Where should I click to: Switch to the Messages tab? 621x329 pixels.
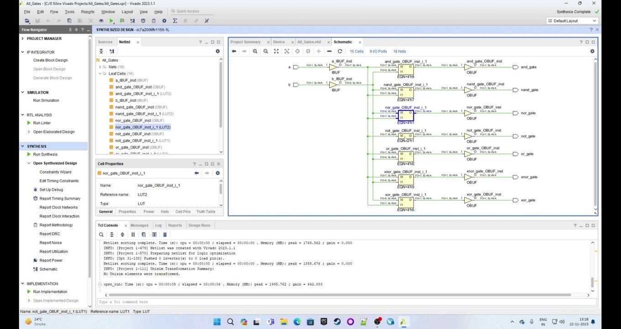click(139, 225)
